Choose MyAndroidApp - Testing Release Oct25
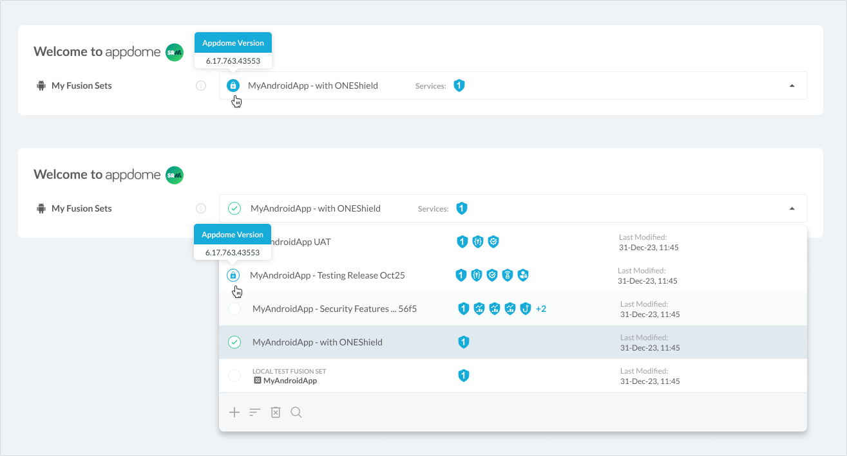Image resolution: width=847 pixels, height=456 pixels. 513,275
